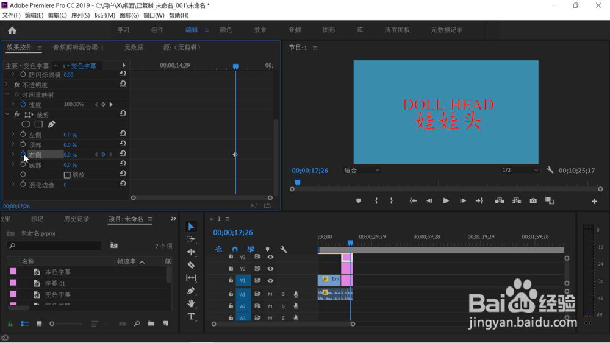Screen dimensions: 610x343
Task: Select the Type tool
Action: coord(191,317)
